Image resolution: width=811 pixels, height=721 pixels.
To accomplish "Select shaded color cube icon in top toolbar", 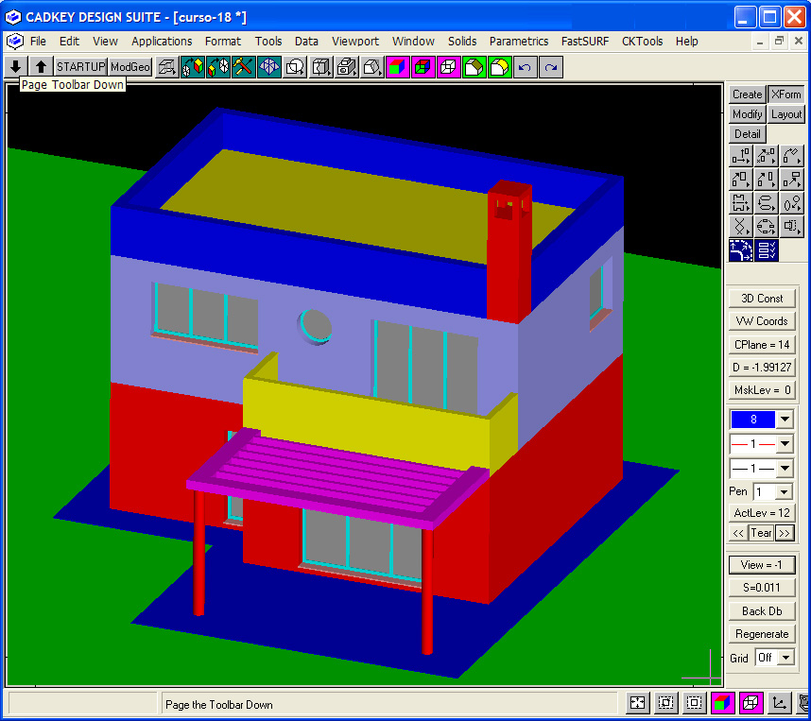I will (397, 67).
